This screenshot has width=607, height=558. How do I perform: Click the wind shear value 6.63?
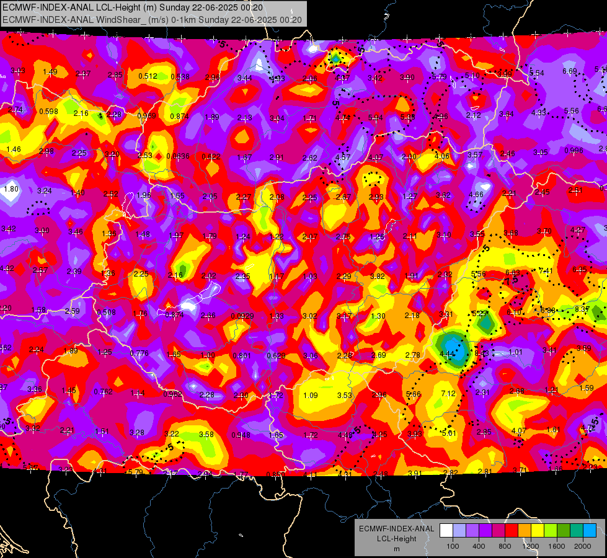click(513, 273)
